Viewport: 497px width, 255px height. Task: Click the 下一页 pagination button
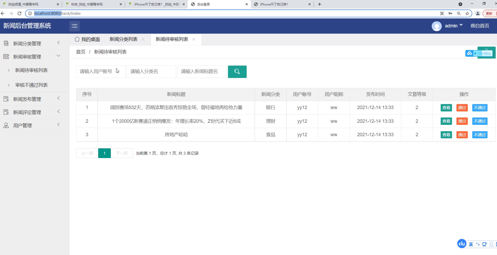[122, 153]
